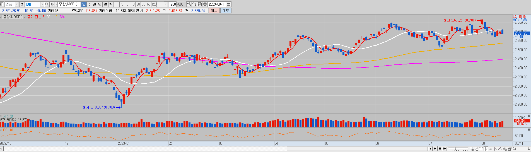This screenshot has height=152, width=531.
Task: Select the 1 interval button
Action: (117, 4)
